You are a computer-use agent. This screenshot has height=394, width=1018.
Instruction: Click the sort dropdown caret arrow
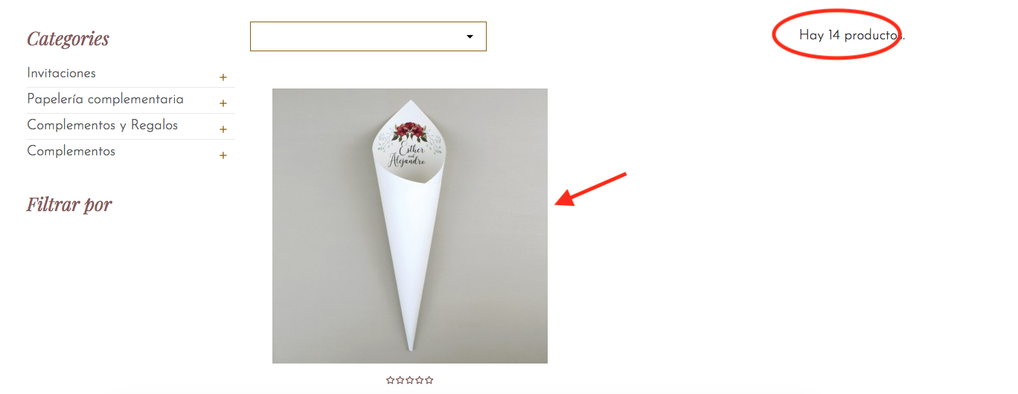pos(470,37)
